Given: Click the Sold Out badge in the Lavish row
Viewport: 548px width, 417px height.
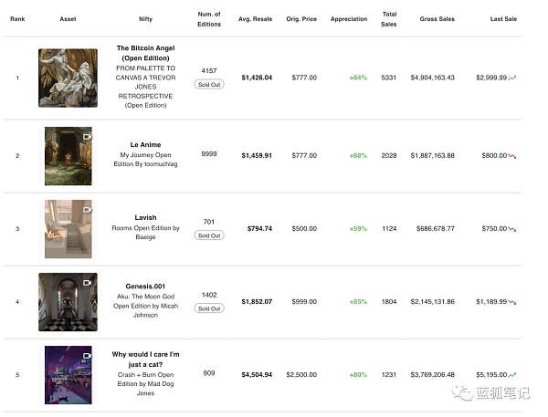Looking at the screenshot, I should (x=209, y=235).
